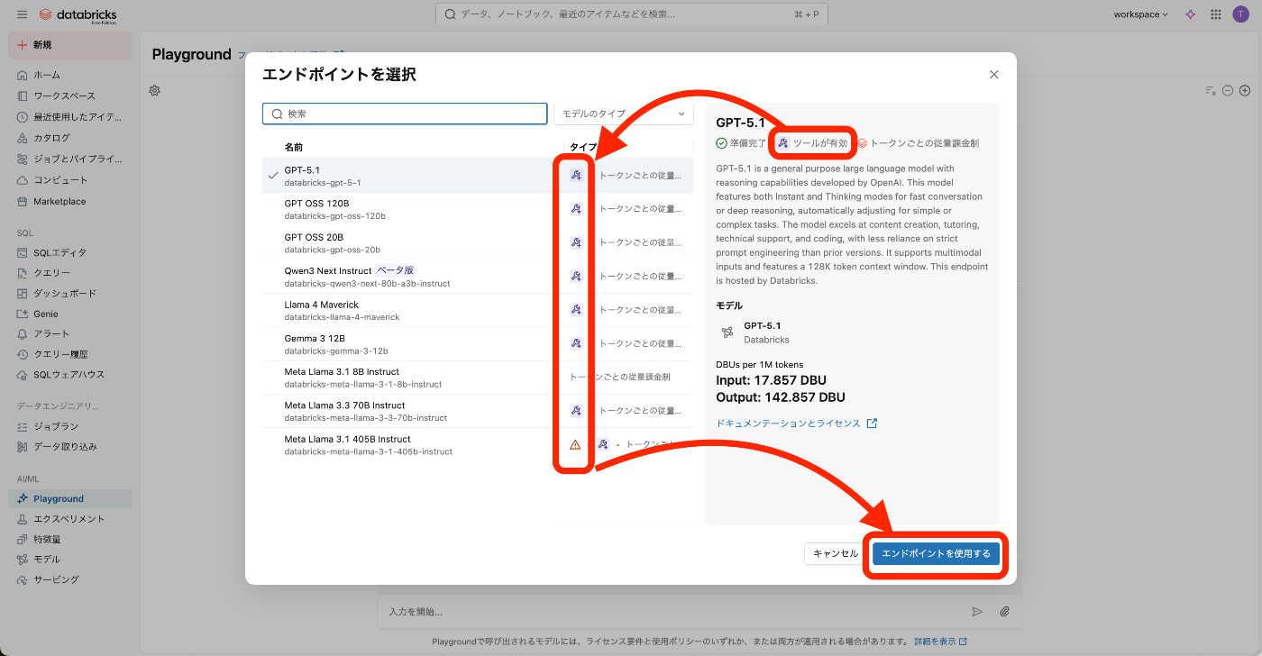Open the workspace switcher dropdown

pyautogui.click(x=1140, y=14)
